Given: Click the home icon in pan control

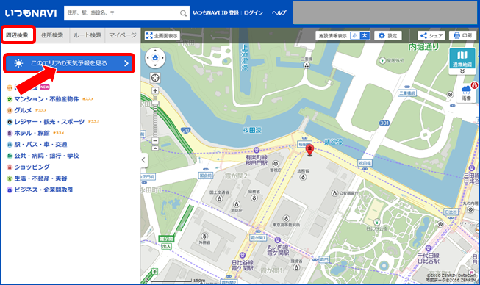Looking at the screenshot, I should point(155,58).
